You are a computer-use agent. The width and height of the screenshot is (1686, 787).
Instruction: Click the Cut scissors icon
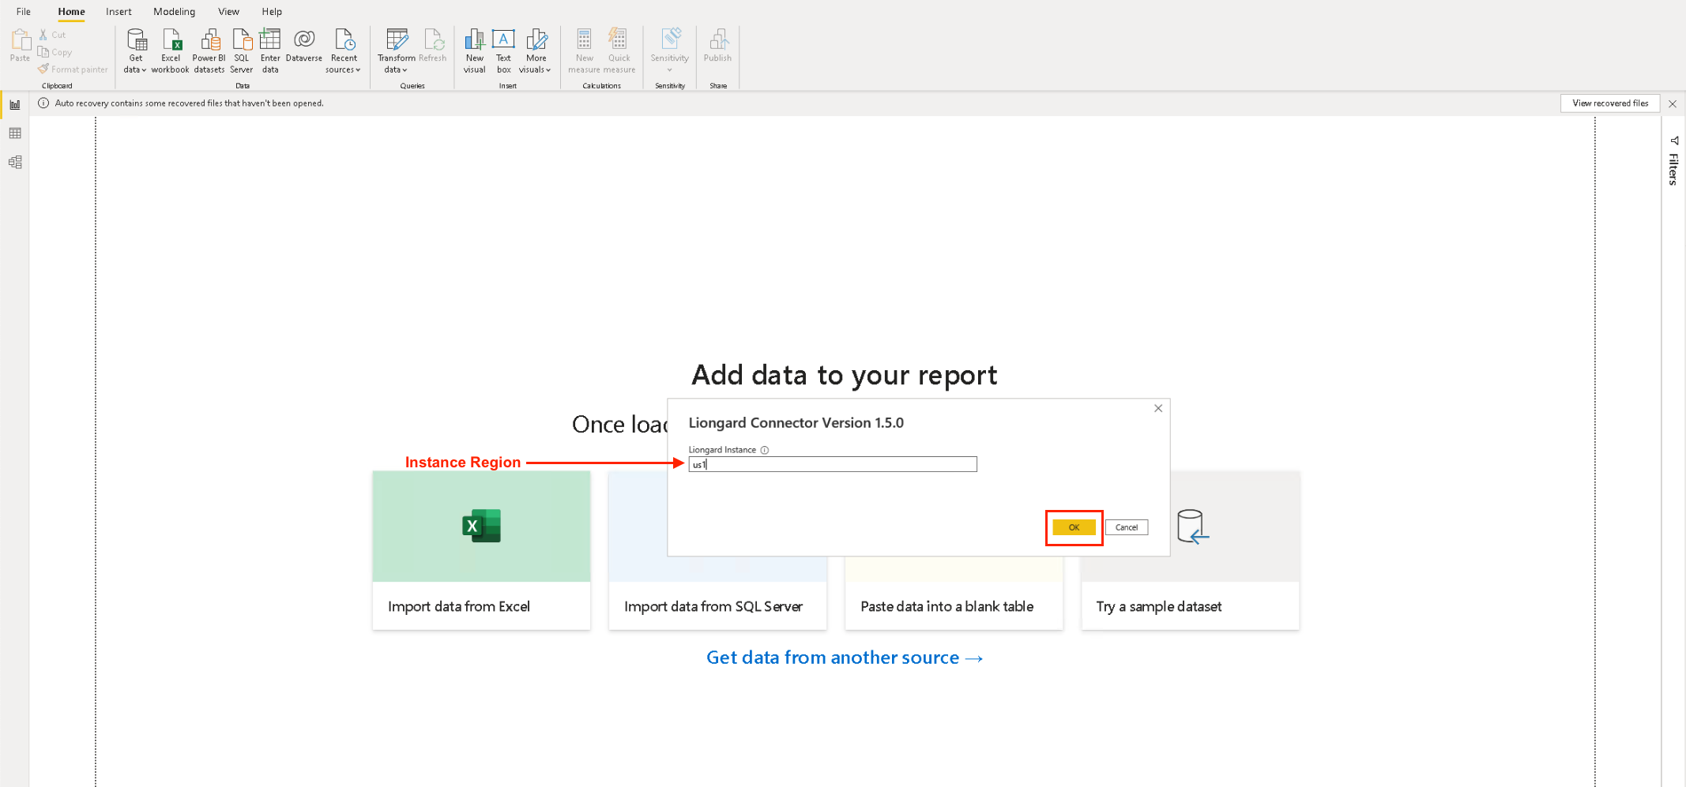(43, 35)
